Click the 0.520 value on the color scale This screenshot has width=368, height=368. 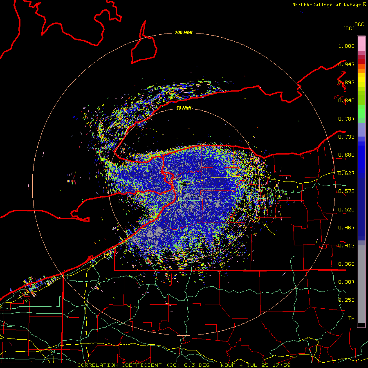tap(346, 210)
